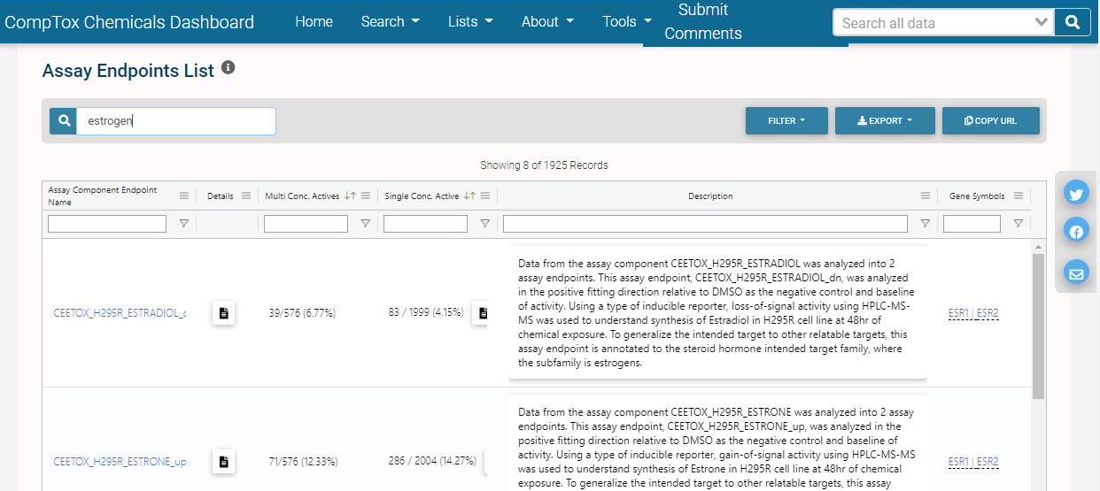Image resolution: width=1100 pixels, height=491 pixels.
Task: Click funnel filter icon for Multi Conc. Actives
Action: click(x=366, y=224)
